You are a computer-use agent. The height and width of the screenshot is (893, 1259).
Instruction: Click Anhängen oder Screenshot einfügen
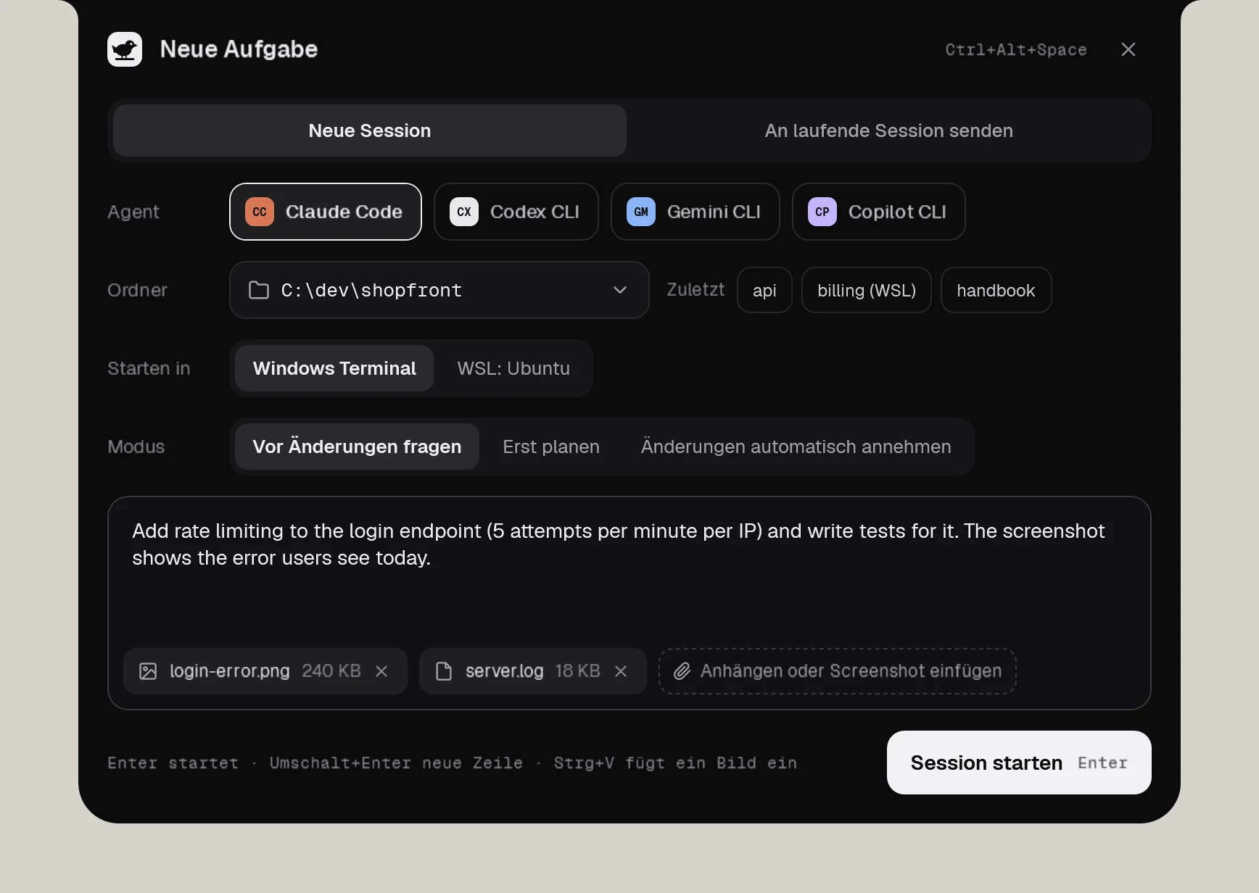pyautogui.click(x=838, y=671)
